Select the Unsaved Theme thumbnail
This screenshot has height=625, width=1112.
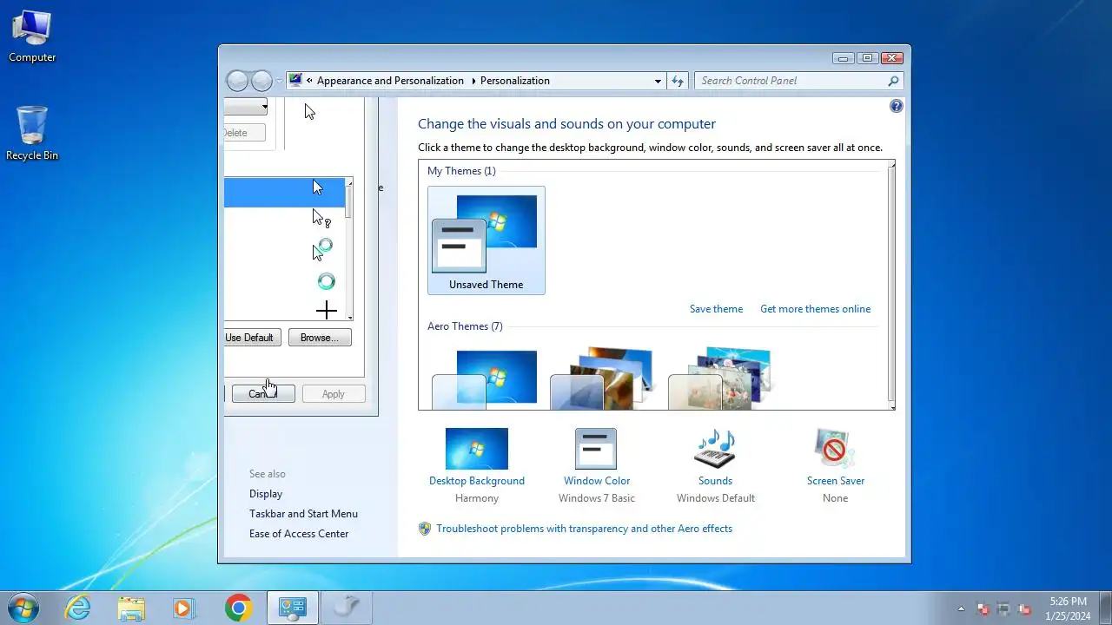(486, 240)
